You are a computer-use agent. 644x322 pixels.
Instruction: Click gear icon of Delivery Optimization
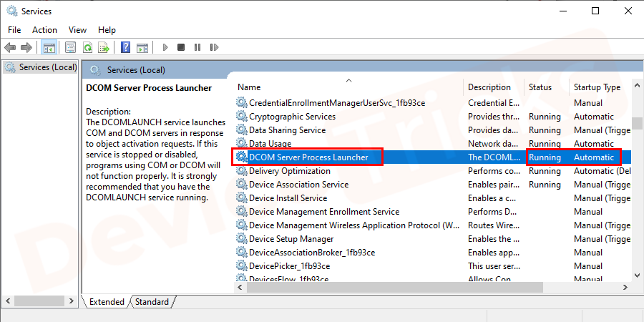[241, 171]
